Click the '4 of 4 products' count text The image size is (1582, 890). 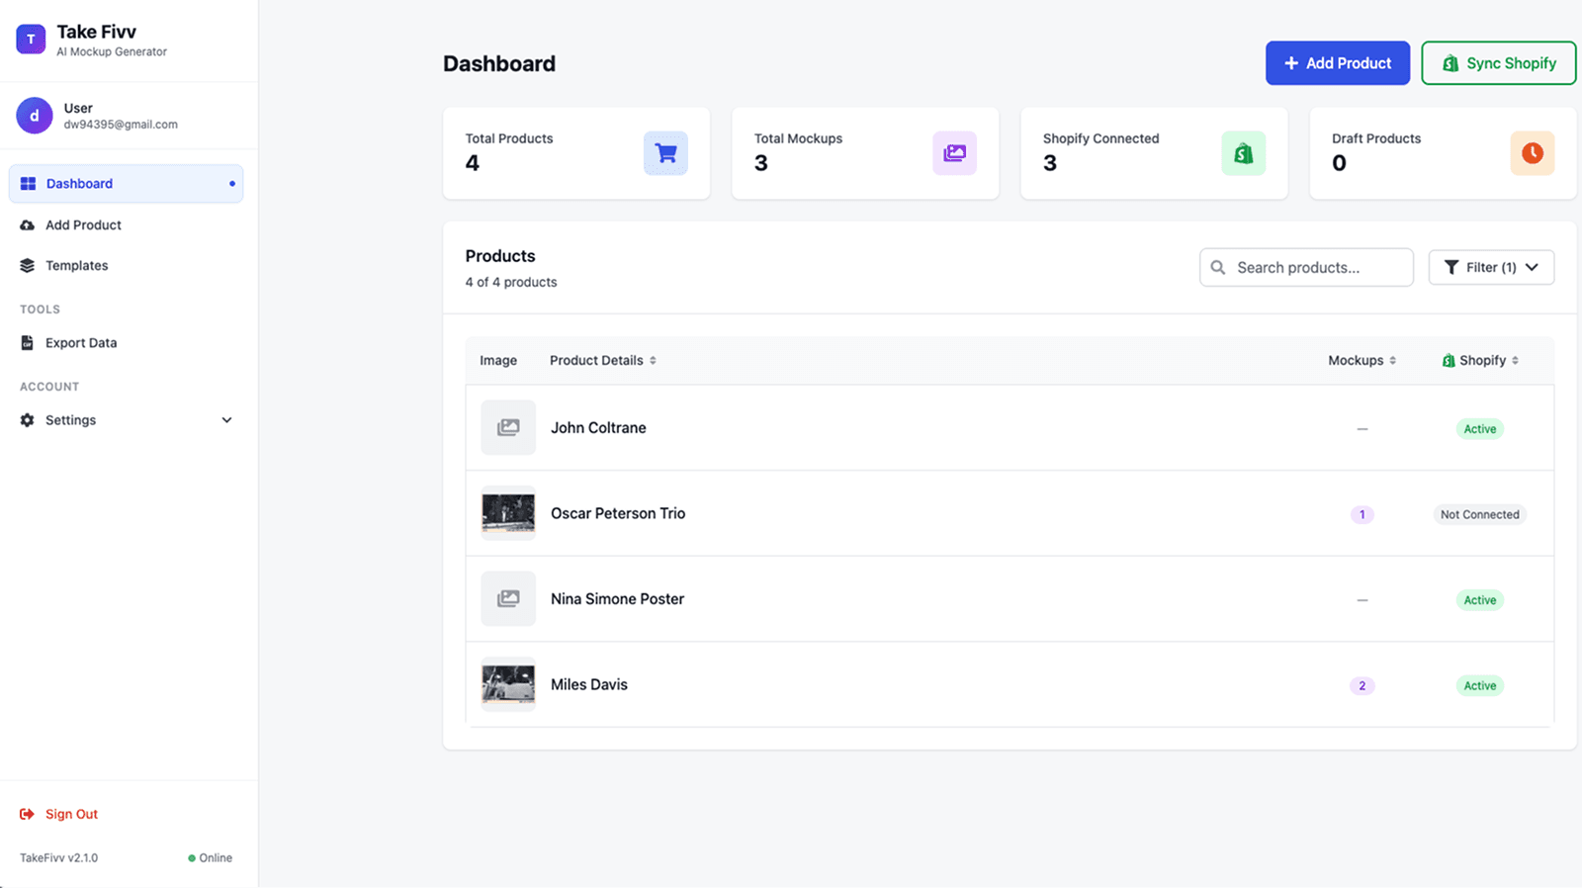coord(511,282)
